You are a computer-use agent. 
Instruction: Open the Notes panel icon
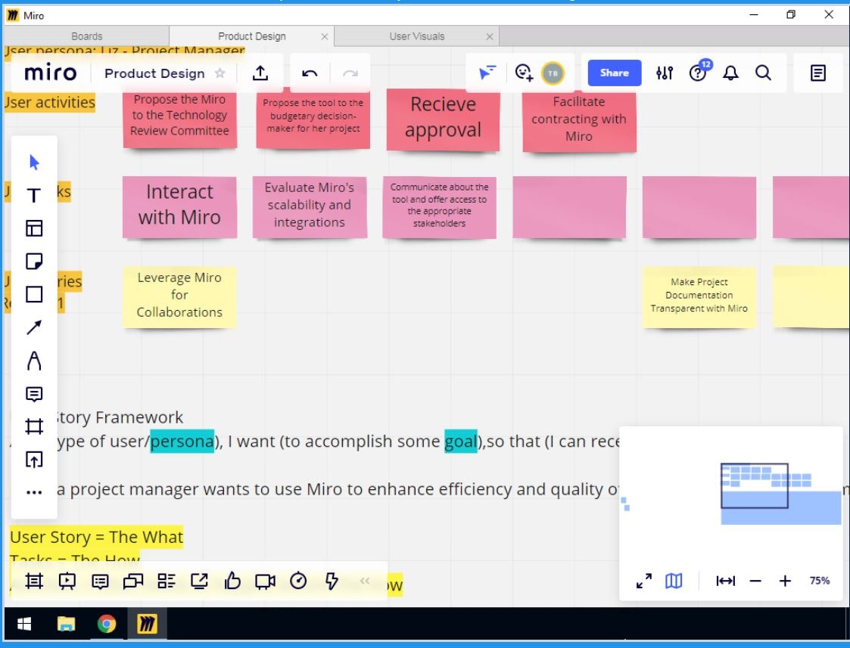818,73
